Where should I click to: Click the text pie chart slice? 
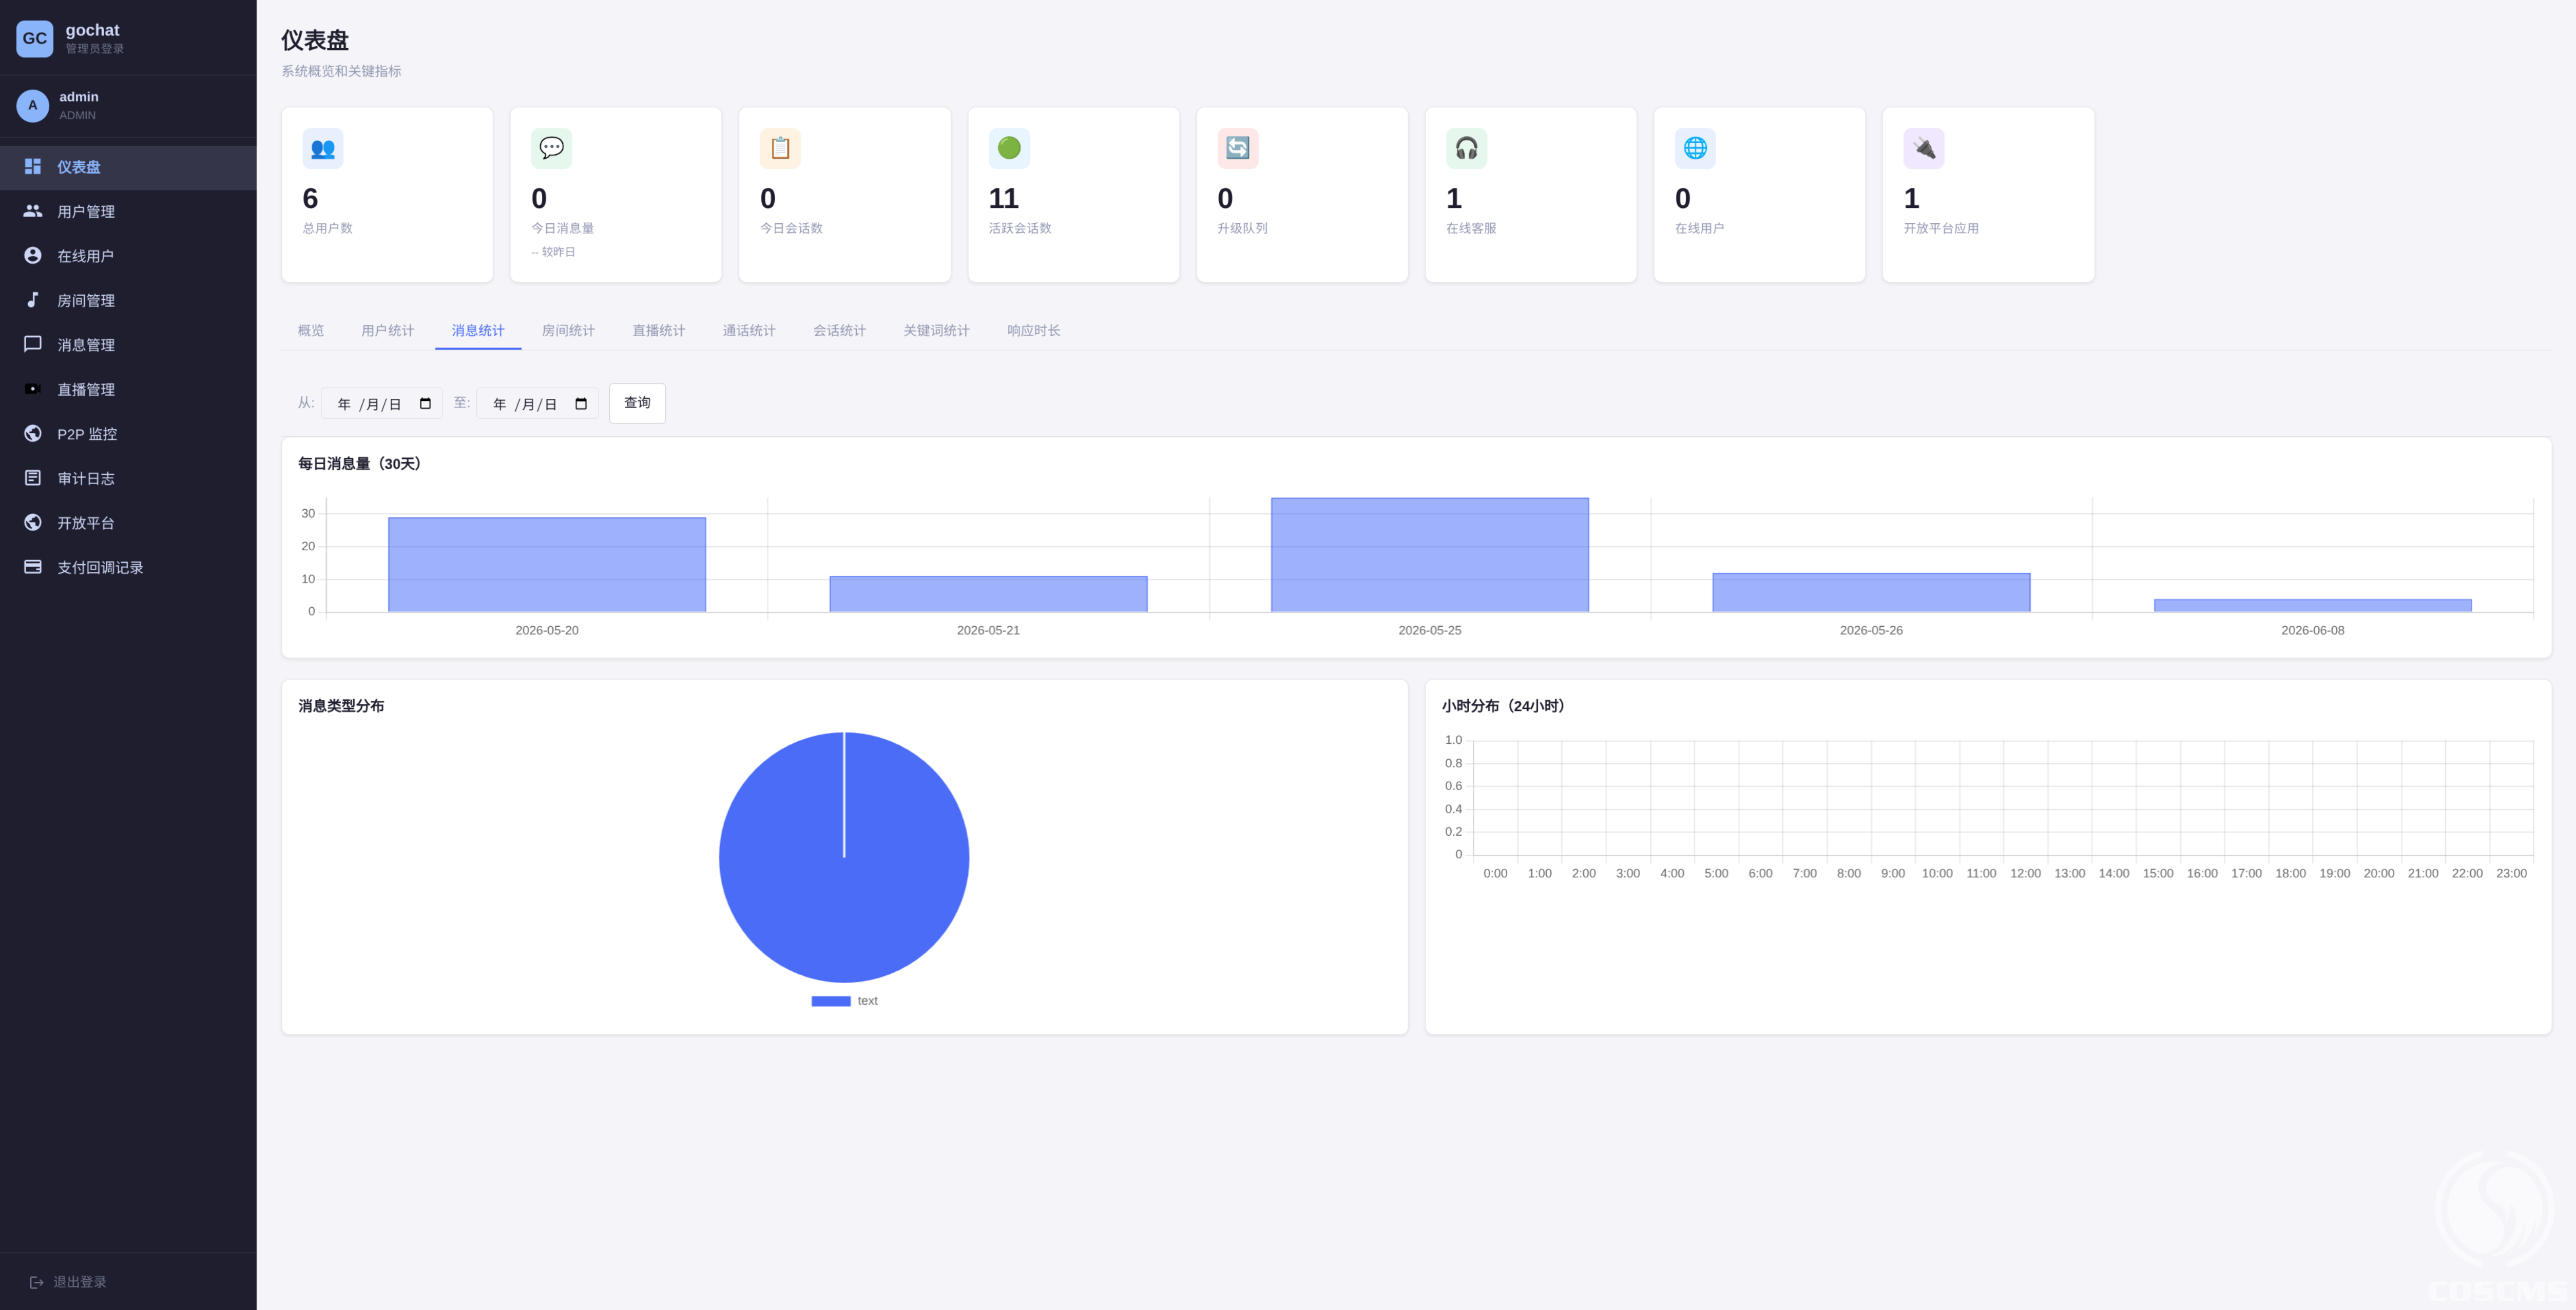[844, 857]
